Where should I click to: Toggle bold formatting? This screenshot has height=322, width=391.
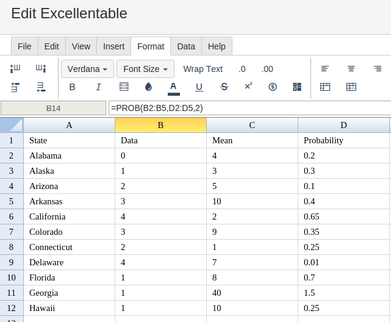pos(72,87)
